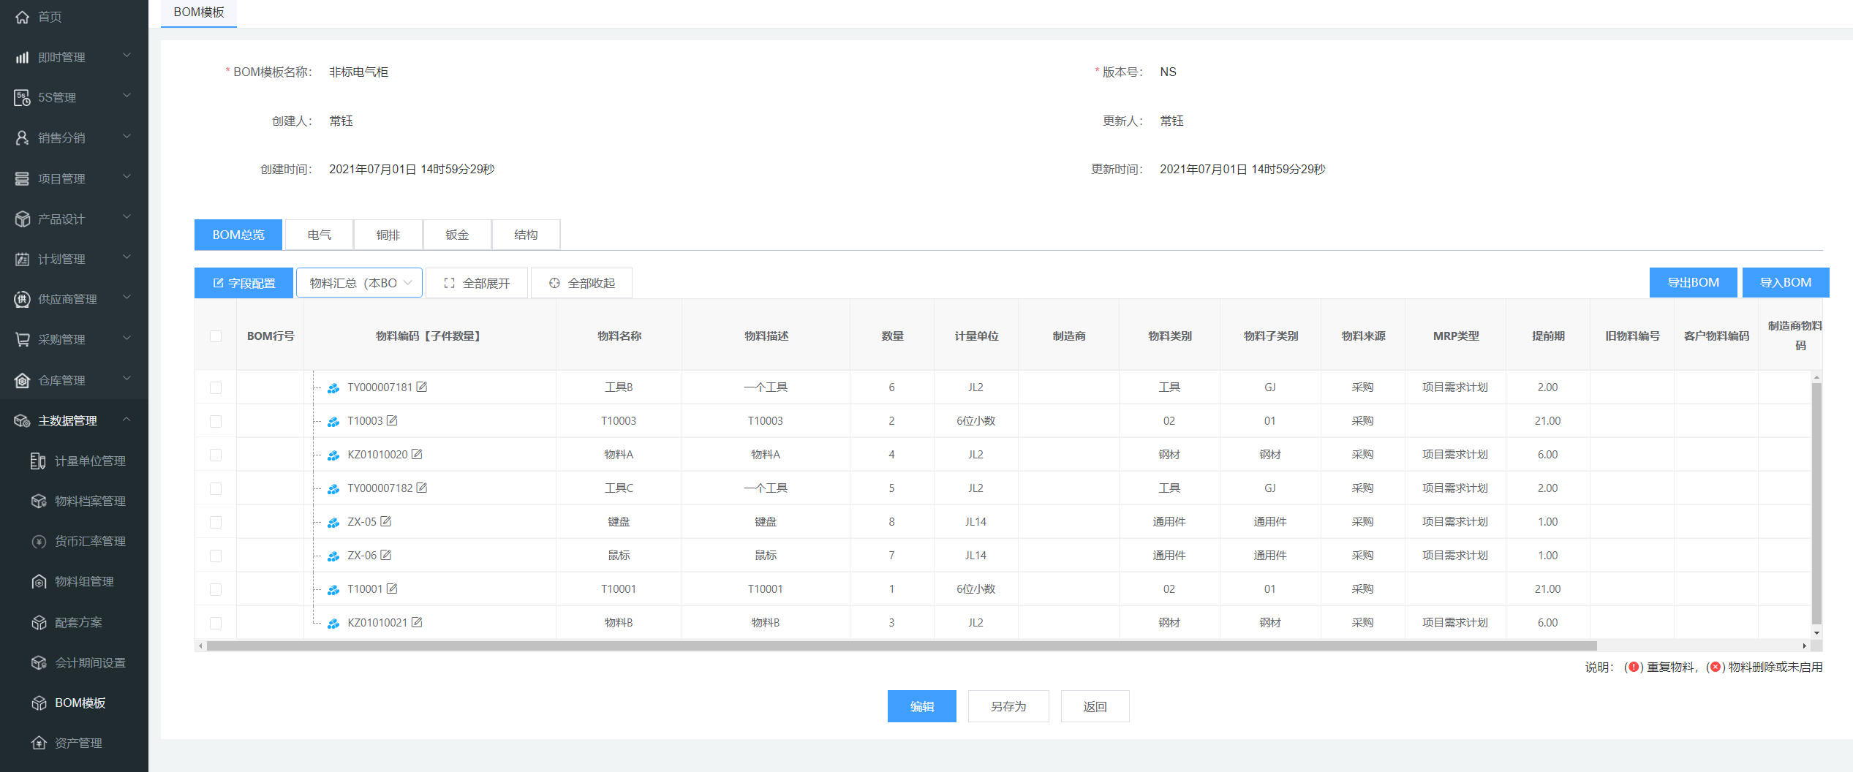Open the 钣金 tab
The image size is (1853, 772).
tap(457, 235)
